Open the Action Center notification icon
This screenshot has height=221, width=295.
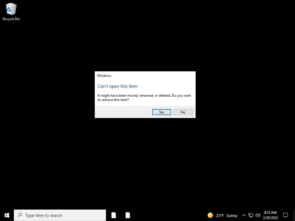[285, 215]
